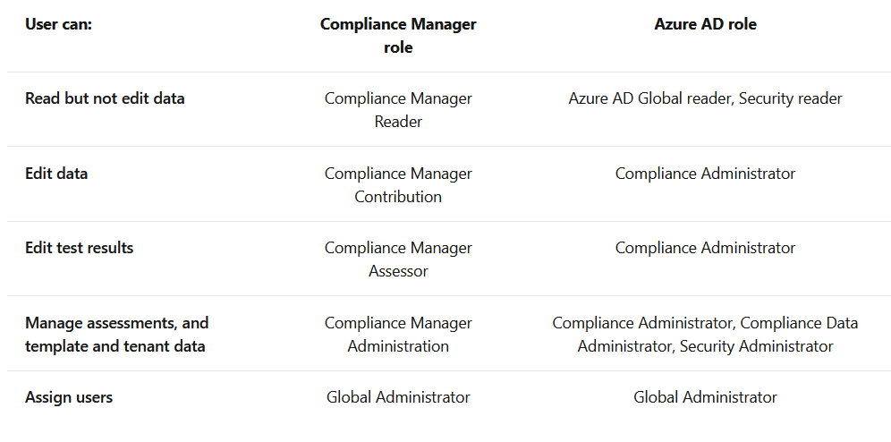Click the "Assign users" row label
Screen dimensions: 891x442
[x=69, y=397]
